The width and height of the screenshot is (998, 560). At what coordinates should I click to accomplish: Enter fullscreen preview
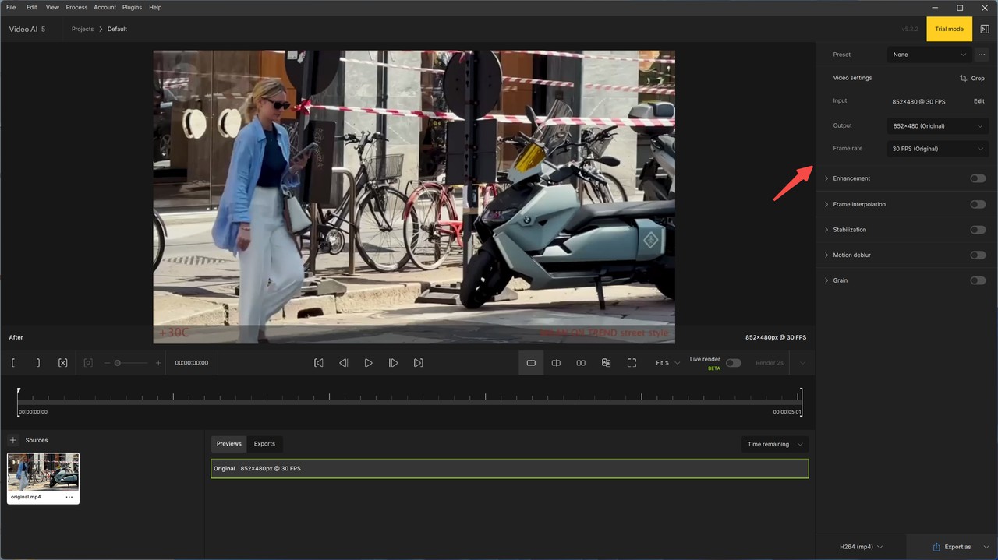pos(632,363)
